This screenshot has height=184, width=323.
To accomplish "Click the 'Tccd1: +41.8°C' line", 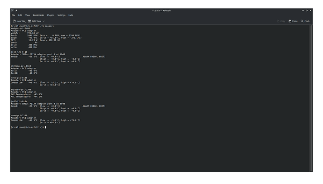I will coord(24,73).
